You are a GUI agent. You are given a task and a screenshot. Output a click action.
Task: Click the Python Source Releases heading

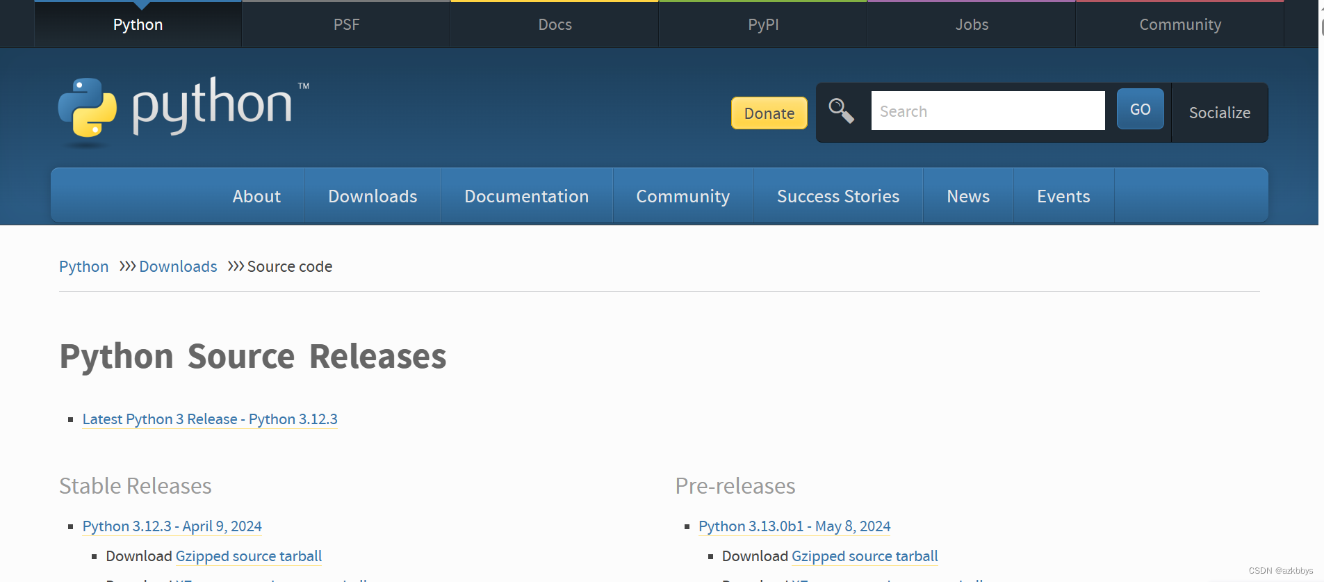point(253,356)
